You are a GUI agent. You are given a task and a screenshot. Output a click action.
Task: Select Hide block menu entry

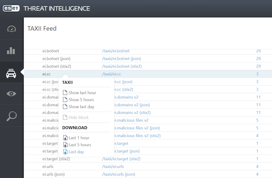78,117
